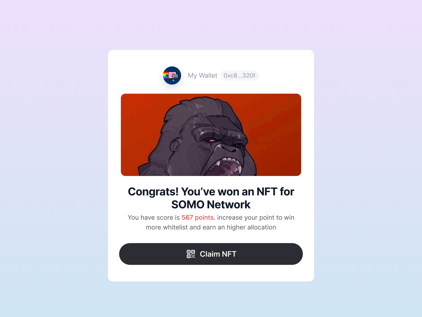Viewport: 422px width, 317px height.
Task: Select the red-background ape preview picture
Action: 210,134
